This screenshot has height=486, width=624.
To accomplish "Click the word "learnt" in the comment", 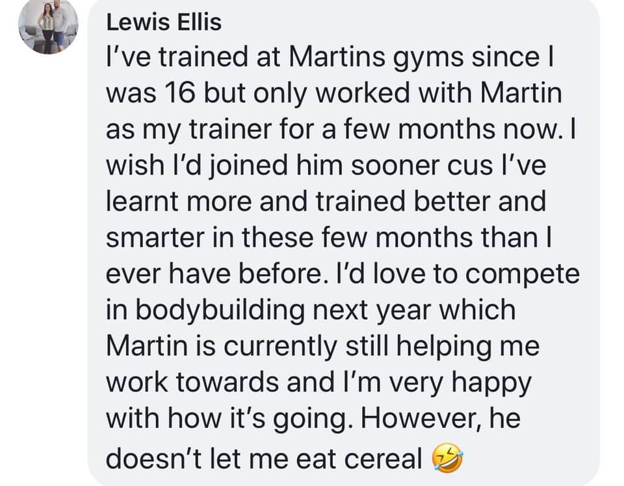I will tap(138, 202).
